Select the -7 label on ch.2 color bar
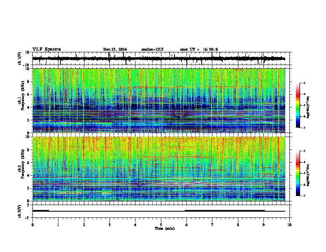 [x=303, y=196]
